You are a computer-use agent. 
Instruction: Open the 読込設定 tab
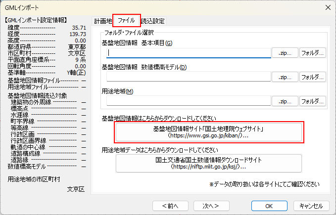point(153,21)
